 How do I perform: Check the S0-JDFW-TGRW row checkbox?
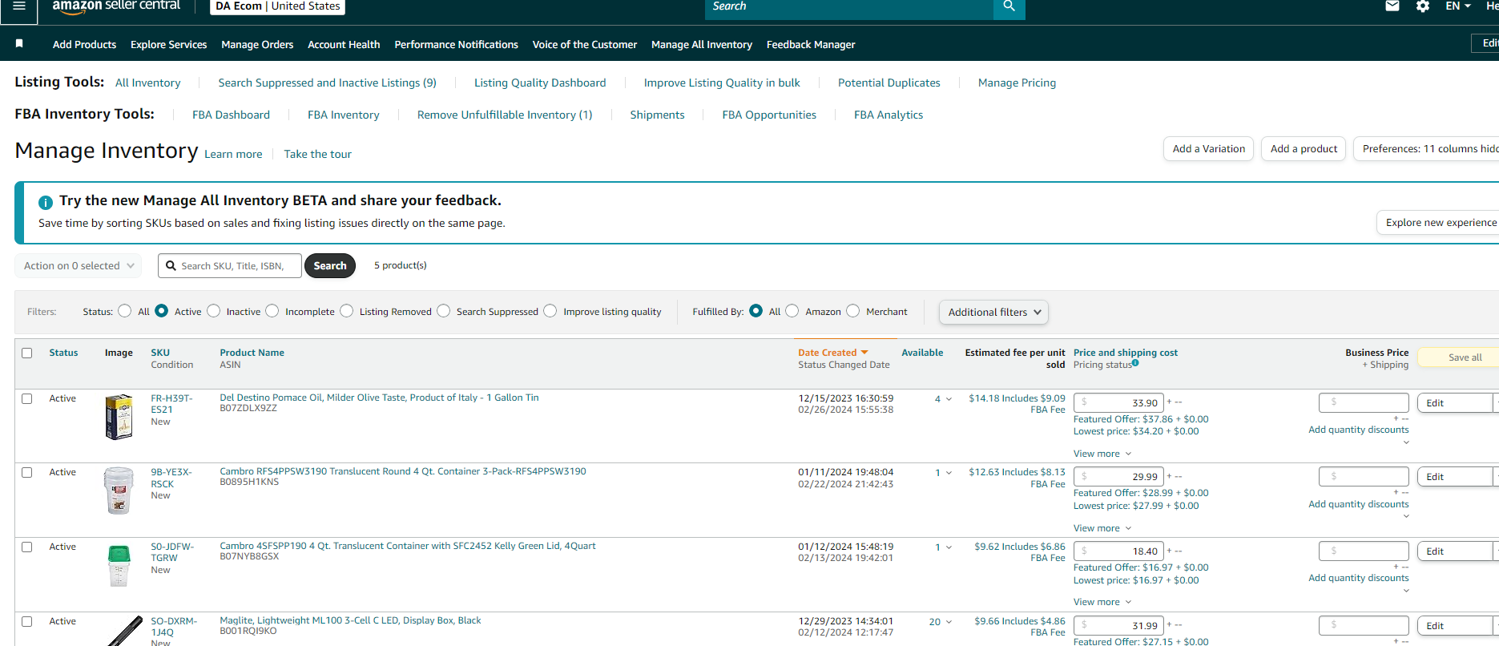tap(27, 547)
